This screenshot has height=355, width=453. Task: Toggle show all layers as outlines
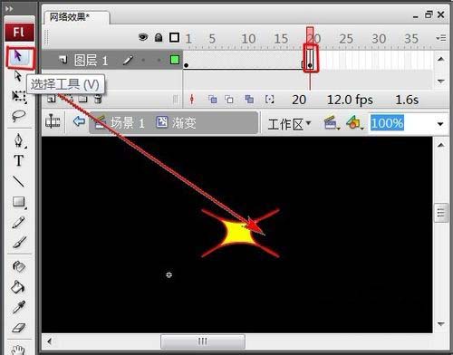[x=174, y=37]
